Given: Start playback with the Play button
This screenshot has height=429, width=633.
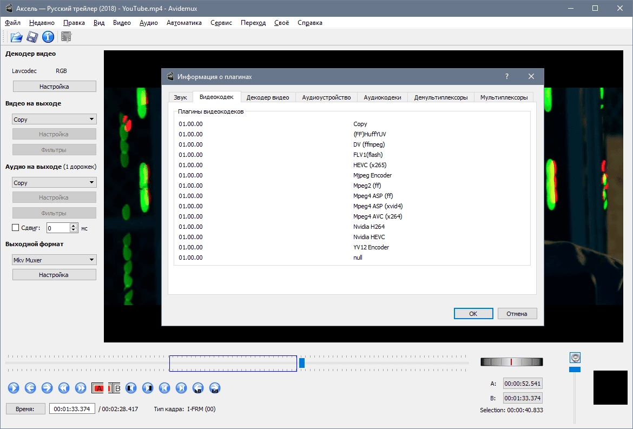Looking at the screenshot, I should tap(14, 388).
